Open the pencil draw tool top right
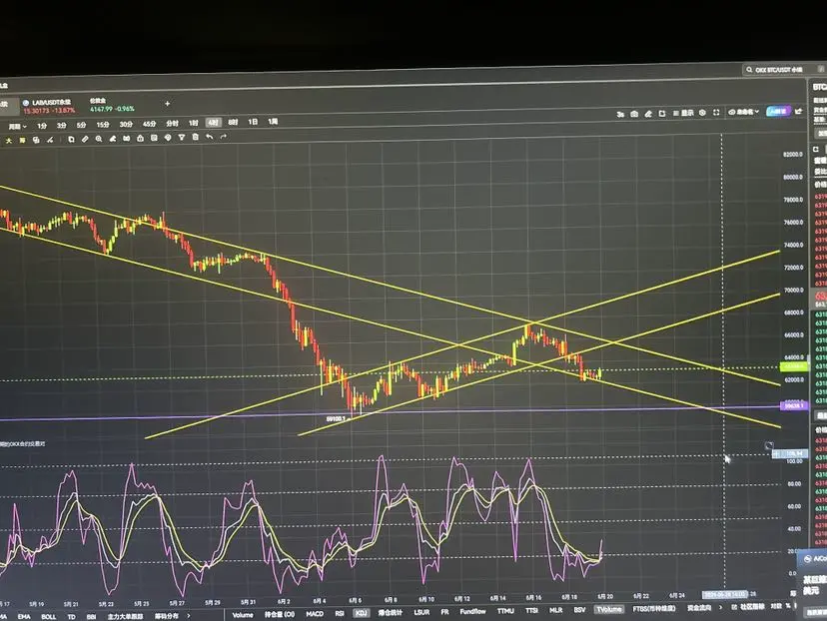The width and height of the screenshot is (827, 621). (648, 114)
